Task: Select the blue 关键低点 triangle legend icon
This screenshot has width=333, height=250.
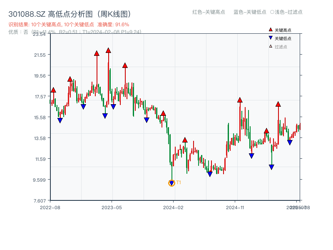Action: coord(271,37)
